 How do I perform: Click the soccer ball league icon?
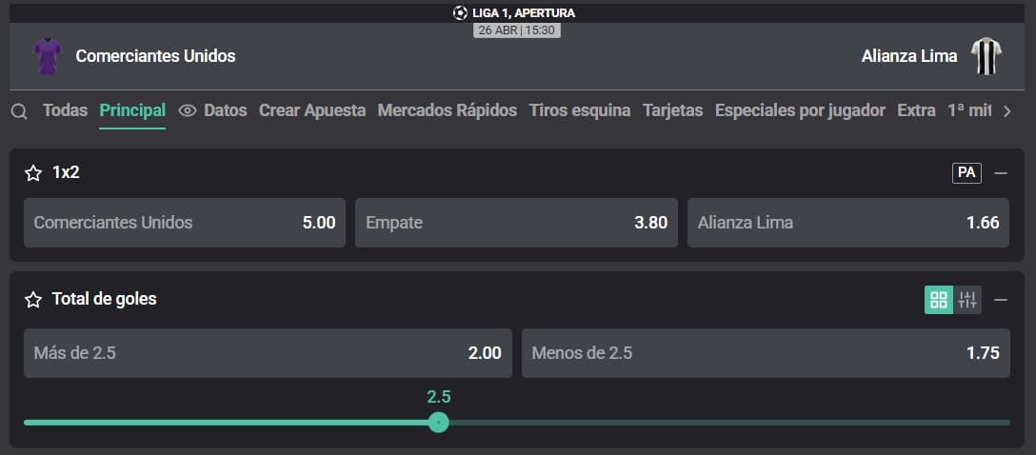(461, 13)
